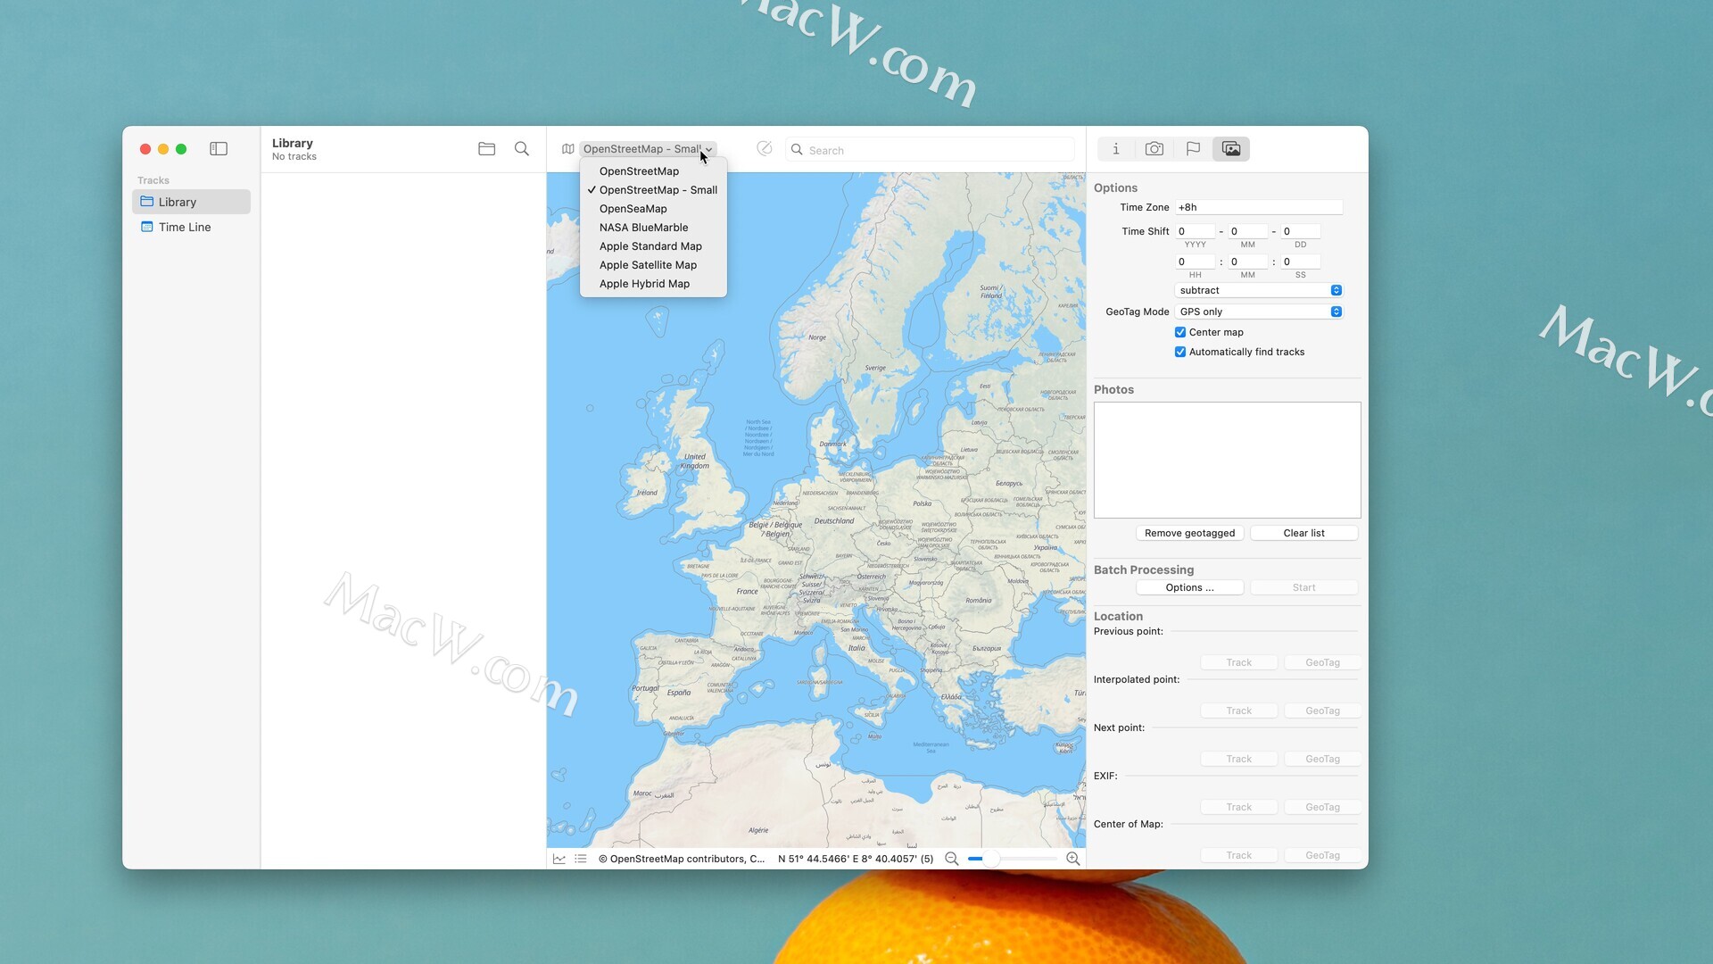The width and height of the screenshot is (1713, 964).
Task: Choose Apple Hybrid Map entry
Action: [x=653, y=284]
